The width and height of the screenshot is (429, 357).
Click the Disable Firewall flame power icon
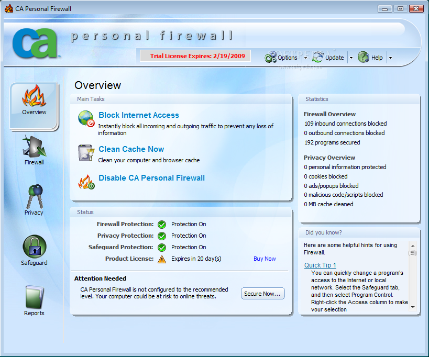click(x=86, y=182)
